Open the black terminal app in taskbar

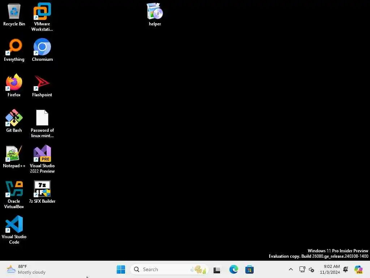(x=217, y=269)
